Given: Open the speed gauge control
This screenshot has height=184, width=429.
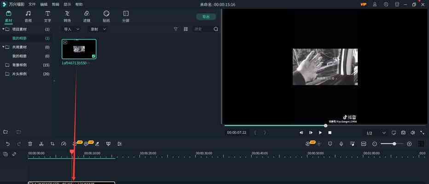Looking at the screenshot, I should click(64, 144).
